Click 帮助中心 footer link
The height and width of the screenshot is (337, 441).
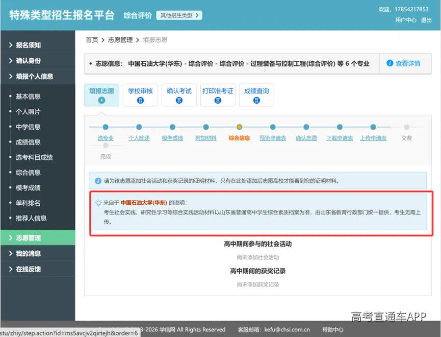click(x=333, y=330)
